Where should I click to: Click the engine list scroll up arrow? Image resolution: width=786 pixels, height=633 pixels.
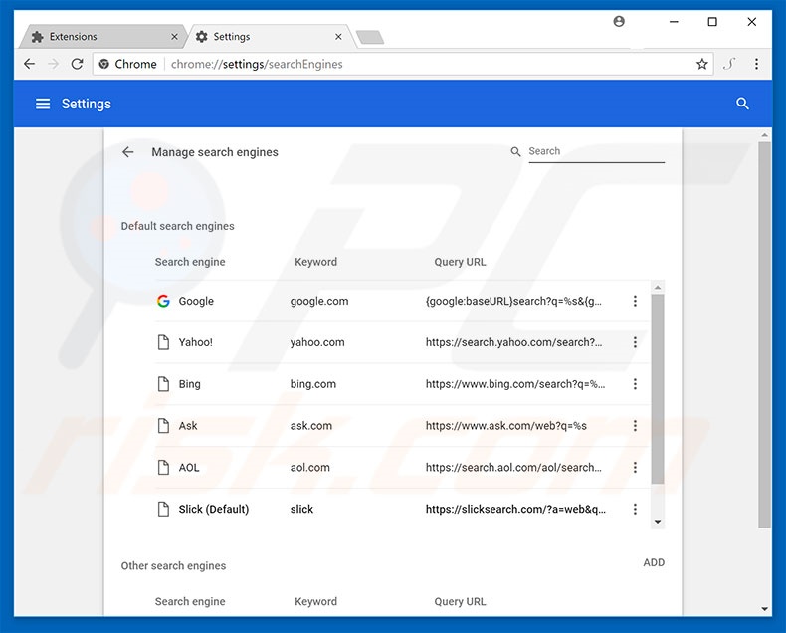point(658,288)
